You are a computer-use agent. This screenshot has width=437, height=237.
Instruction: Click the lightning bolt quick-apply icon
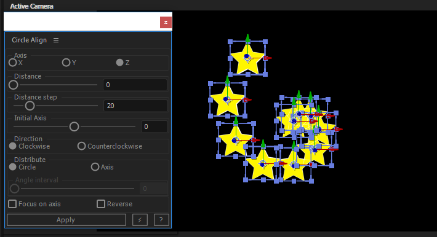click(x=140, y=220)
